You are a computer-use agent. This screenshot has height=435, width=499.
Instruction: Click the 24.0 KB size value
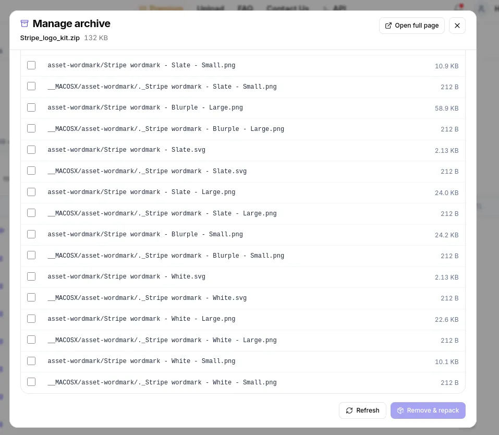click(446, 192)
